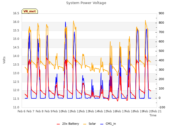Click the orange Solar legend swatch
The height and width of the screenshot is (129, 173).
pyautogui.click(x=85, y=124)
